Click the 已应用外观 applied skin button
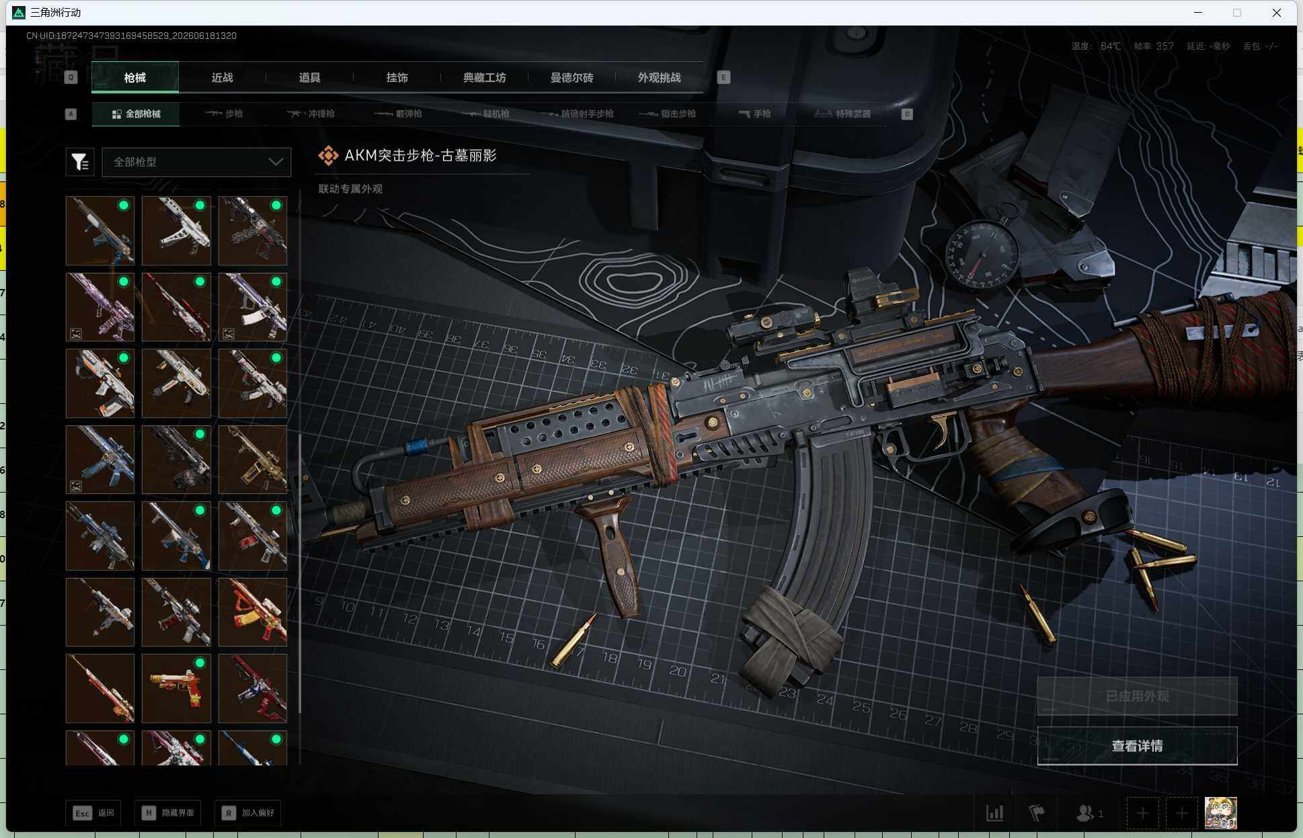Image resolution: width=1303 pixels, height=838 pixels. (x=1137, y=696)
